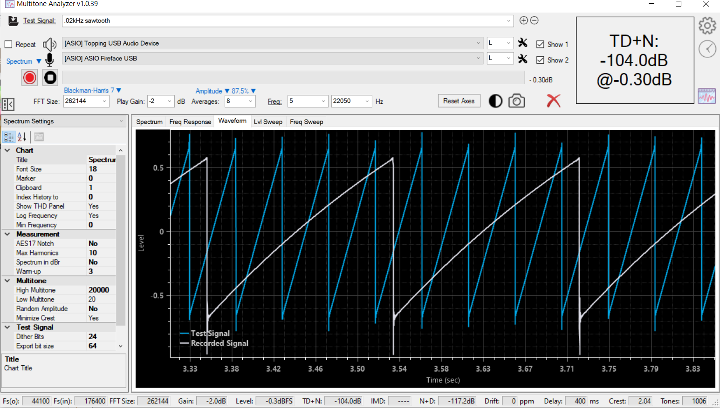The image size is (720, 408).
Task: Select the Max Harmonics property row
Action: pyautogui.click(x=59, y=253)
